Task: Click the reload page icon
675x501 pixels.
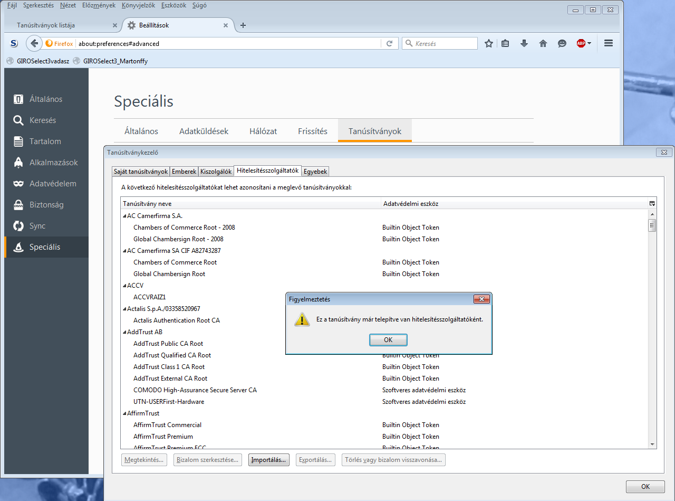Action: click(390, 44)
